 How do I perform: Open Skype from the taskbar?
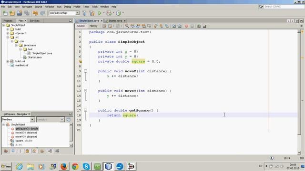click(86, 166)
